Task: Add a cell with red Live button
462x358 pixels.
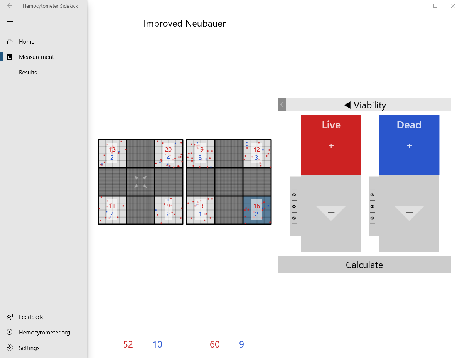Action: pos(331,145)
